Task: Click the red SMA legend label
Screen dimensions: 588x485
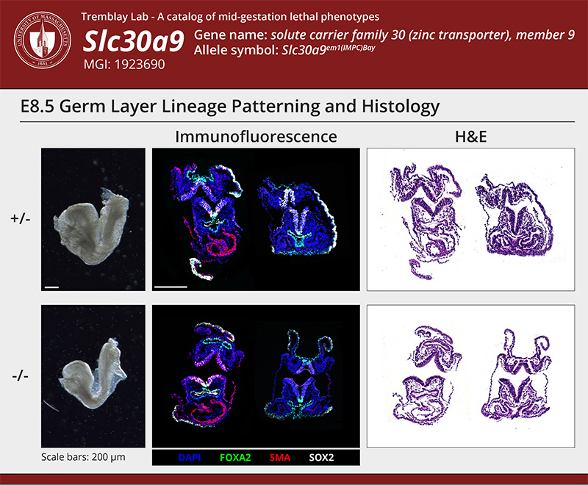Action: 281,457
